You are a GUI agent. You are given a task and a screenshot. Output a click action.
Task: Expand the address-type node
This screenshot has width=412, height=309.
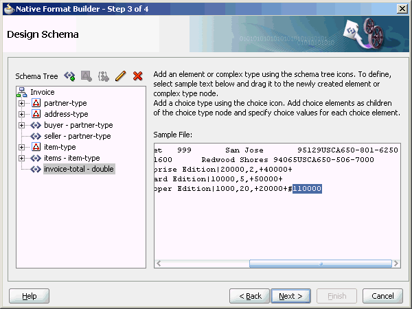[21, 114]
